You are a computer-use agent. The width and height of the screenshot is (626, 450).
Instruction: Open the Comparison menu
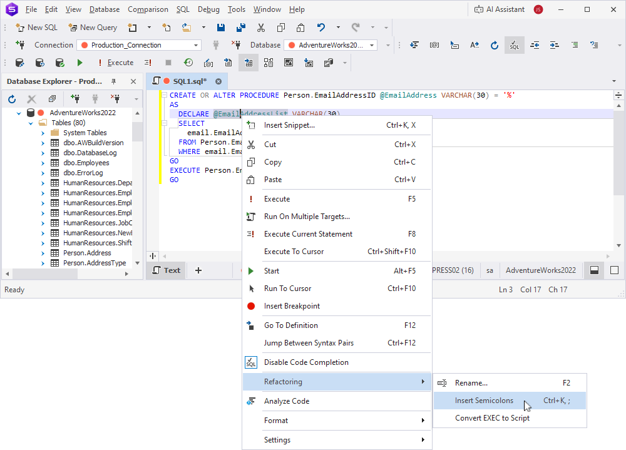[x=148, y=9]
